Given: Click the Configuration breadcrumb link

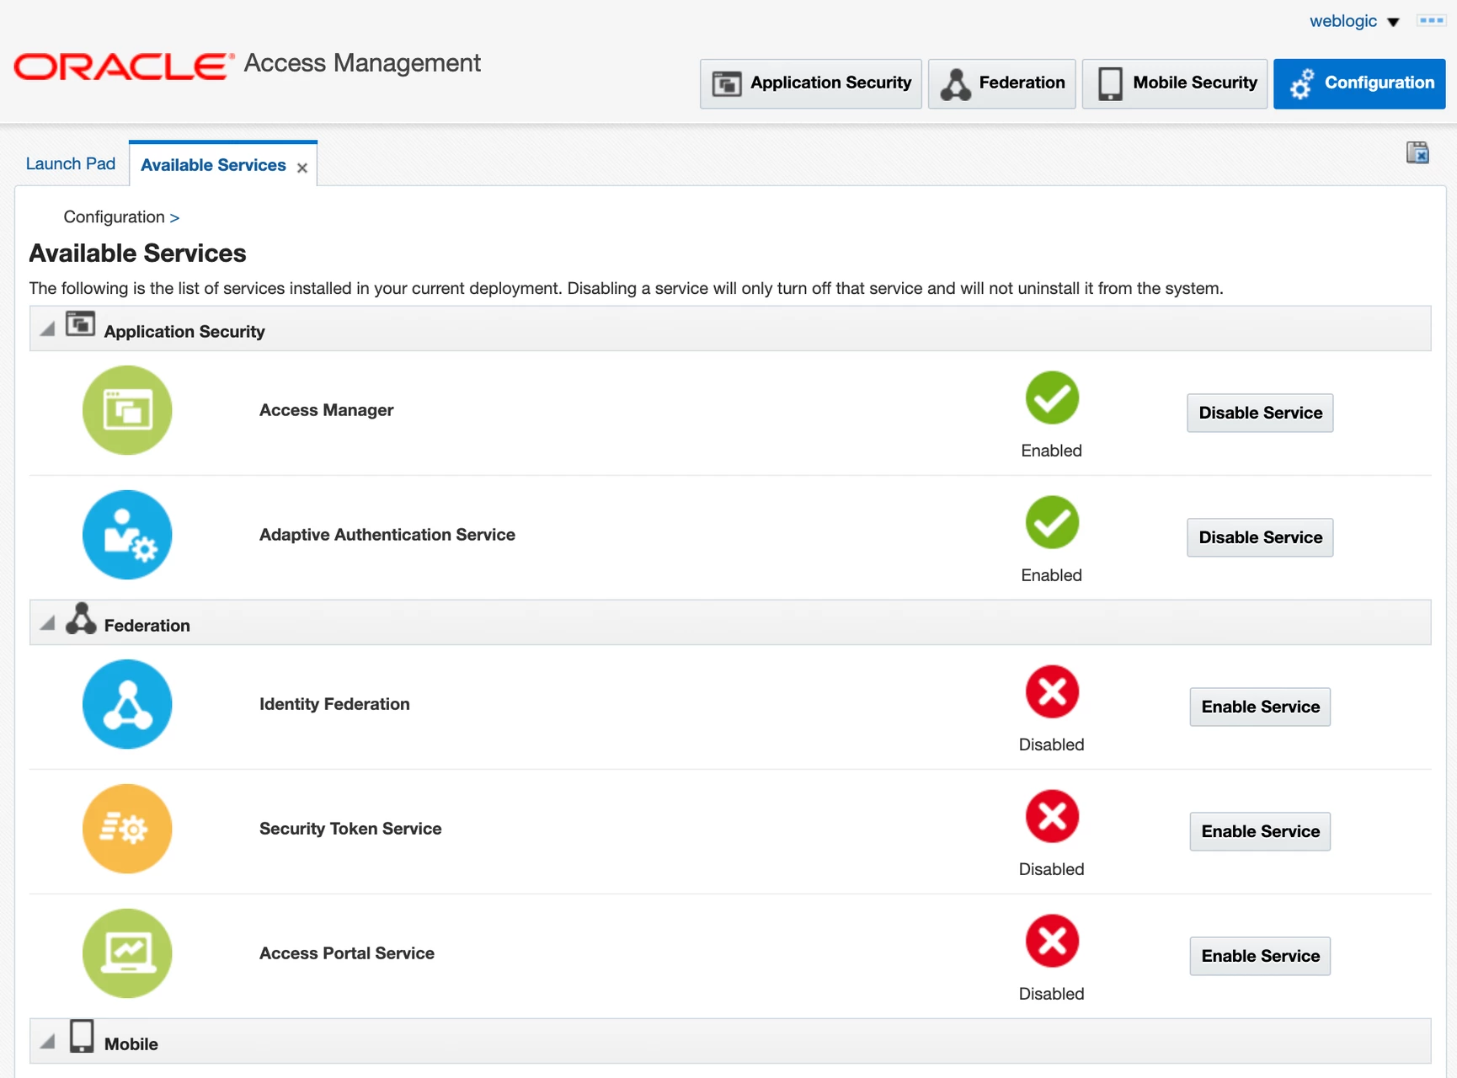Looking at the screenshot, I should (114, 216).
